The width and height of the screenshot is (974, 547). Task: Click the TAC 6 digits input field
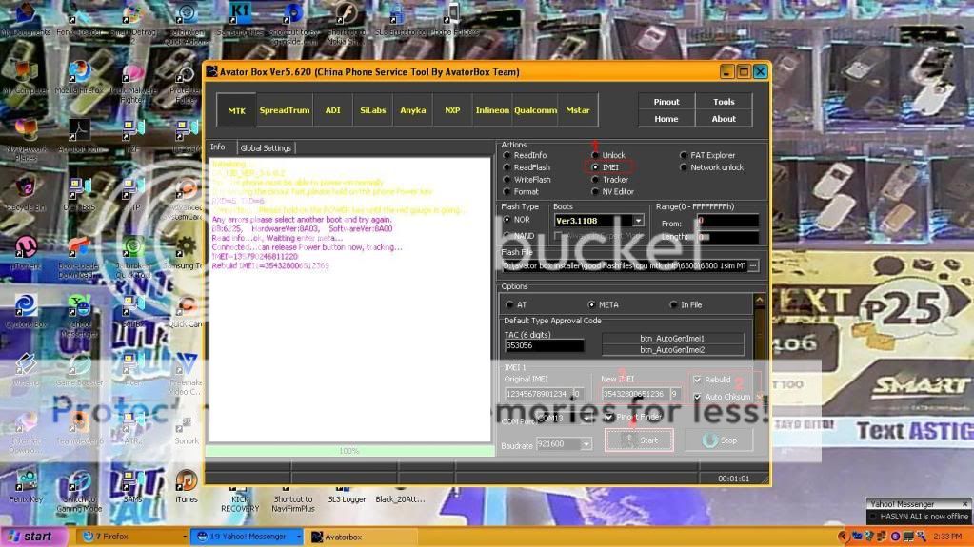click(x=544, y=346)
